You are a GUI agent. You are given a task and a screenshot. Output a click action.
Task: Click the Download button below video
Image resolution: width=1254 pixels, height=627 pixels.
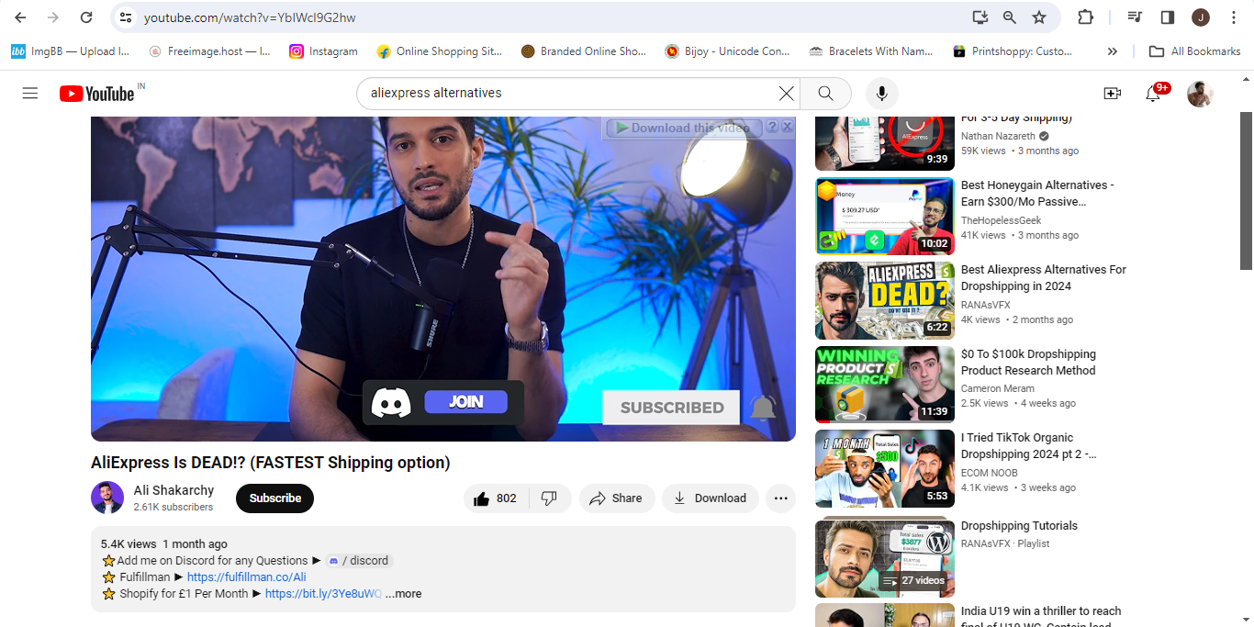(x=711, y=498)
